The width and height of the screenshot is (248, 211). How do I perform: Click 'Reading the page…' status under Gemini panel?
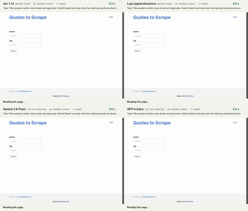[x=14, y=207]
